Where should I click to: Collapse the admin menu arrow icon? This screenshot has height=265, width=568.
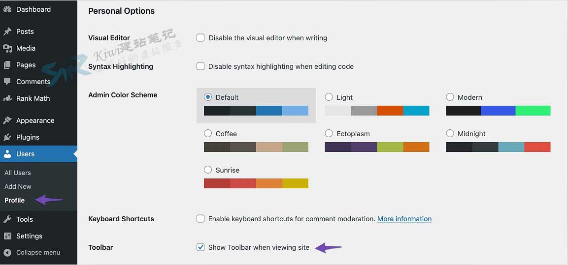[7, 252]
